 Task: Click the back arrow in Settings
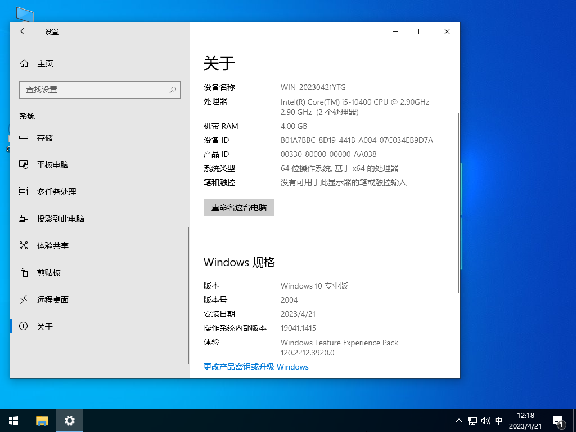coord(22,31)
